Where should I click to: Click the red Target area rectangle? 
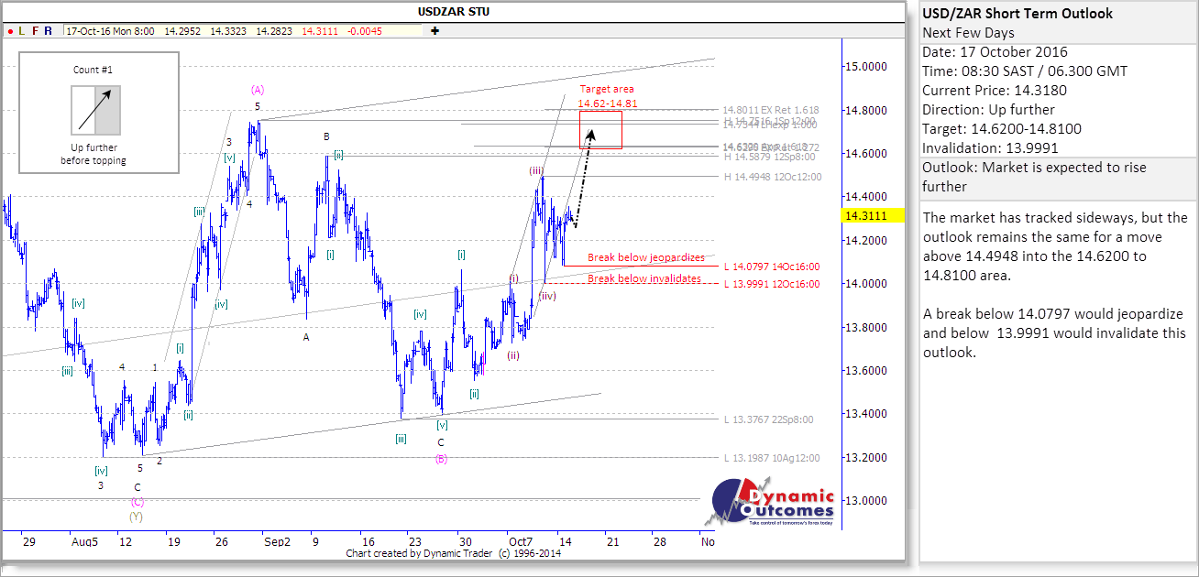coord(601,129)
